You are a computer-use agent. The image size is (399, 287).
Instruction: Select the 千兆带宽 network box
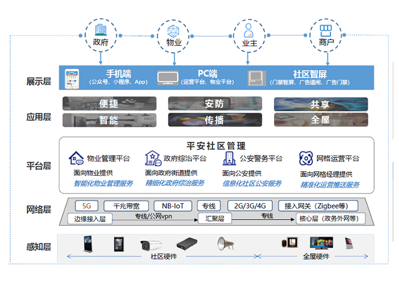pos(126,206)
